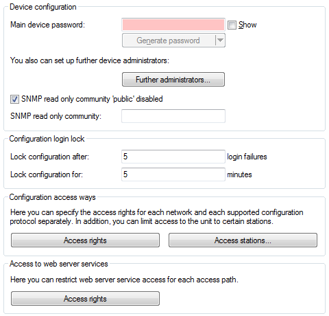Click the Lock configuration for minutes field
The width and height of the screenshot is (329, 316).
[173, 174]
